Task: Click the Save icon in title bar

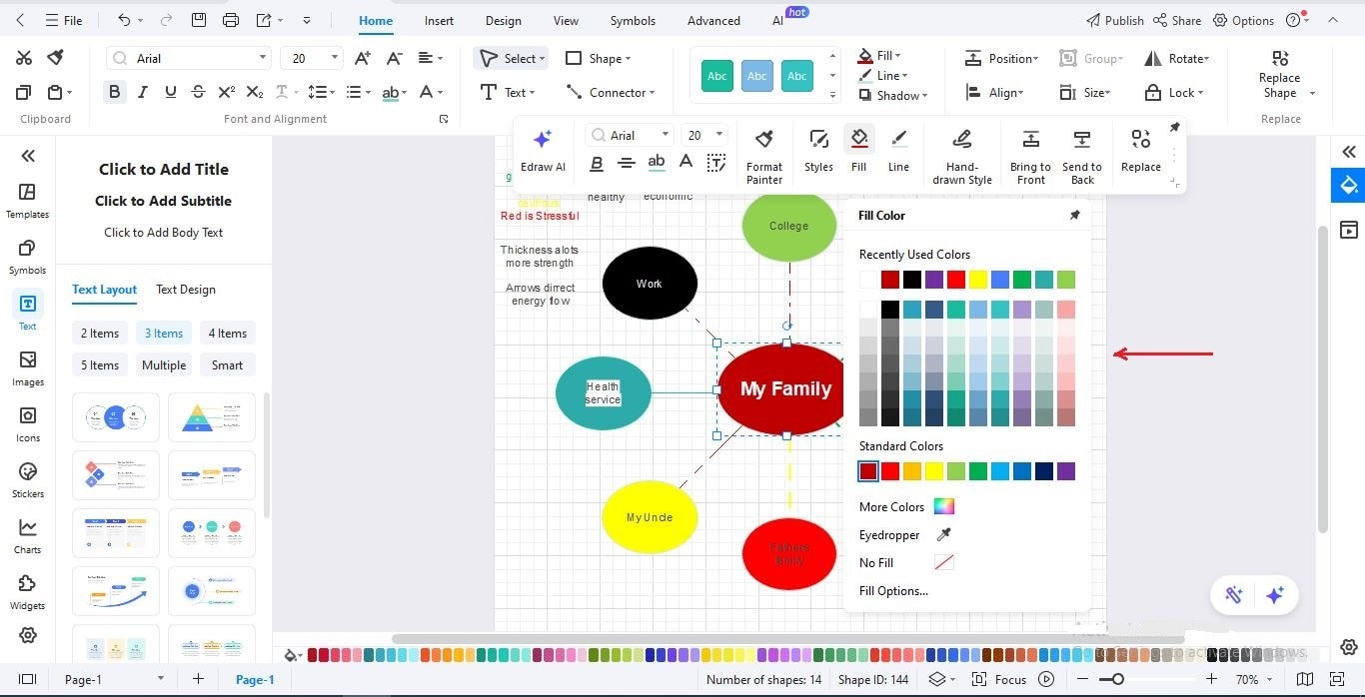Action: 199,20
